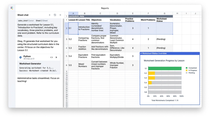
Task: Select 'Whole Number, Improper Fraction' vocabulary cell
Action: tap(117, 65)
